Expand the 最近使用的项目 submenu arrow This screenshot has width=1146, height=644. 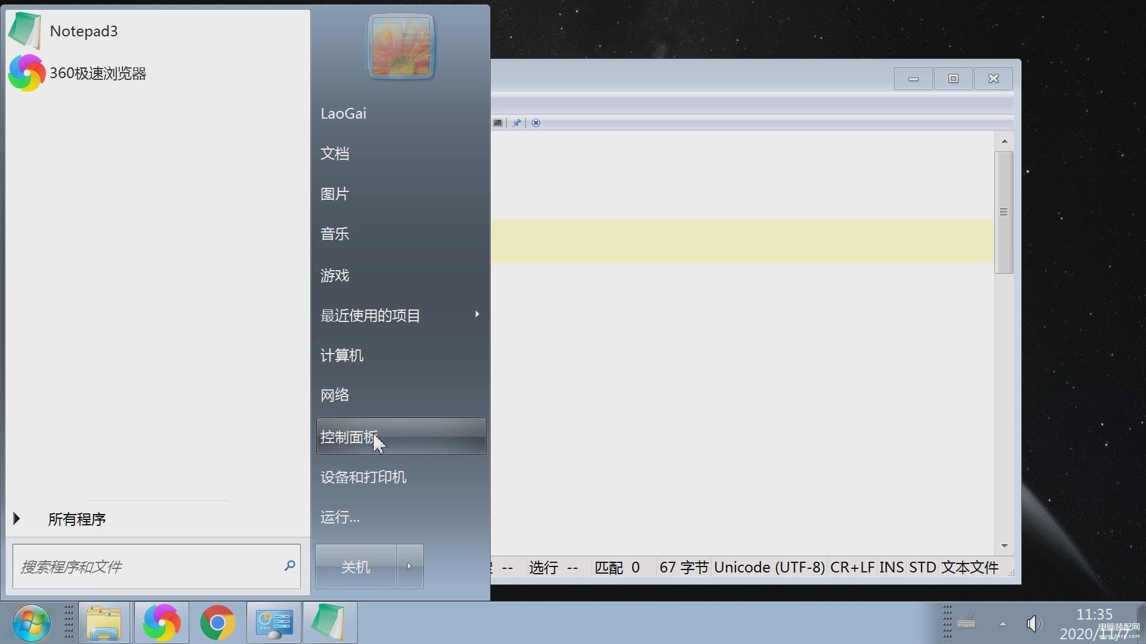[477, 314]
